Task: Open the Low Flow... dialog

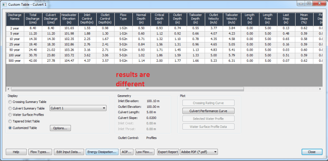Action: (x=145, y=152)
